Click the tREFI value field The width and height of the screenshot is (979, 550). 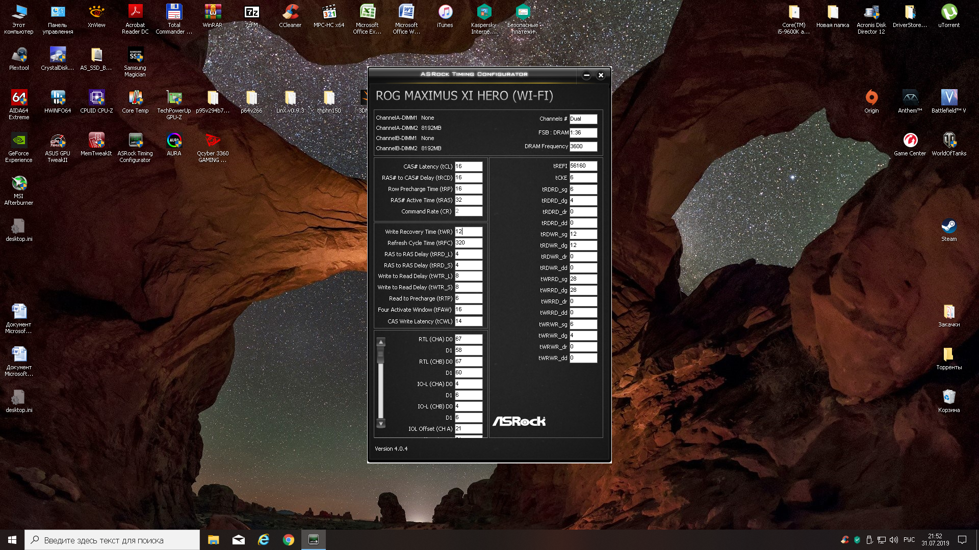point(583,166)
